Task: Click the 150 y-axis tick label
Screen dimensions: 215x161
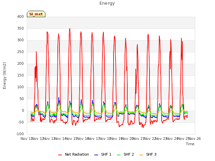Action: 20,75
